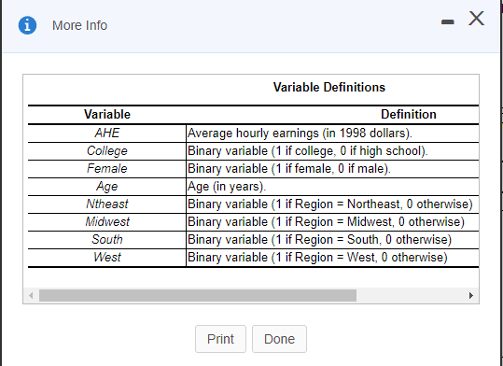Click the Region = Midwest definition
Screen dimensions: 503x366
click(x=326, y=222)
